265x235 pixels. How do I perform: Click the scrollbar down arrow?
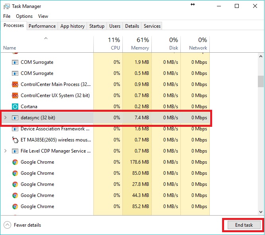click(x=261, y=212)
